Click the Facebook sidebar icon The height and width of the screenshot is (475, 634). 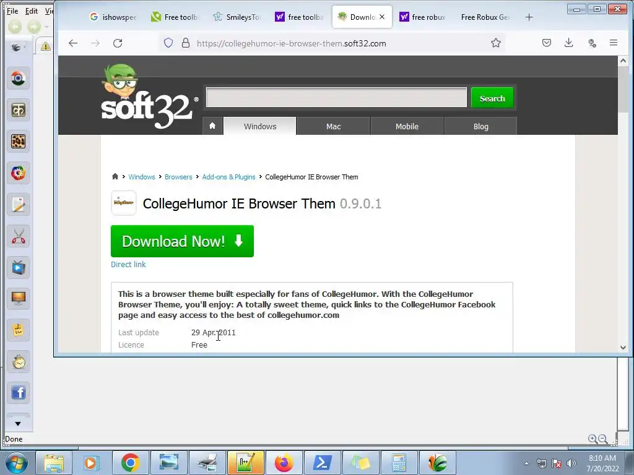tap(18, 393)
